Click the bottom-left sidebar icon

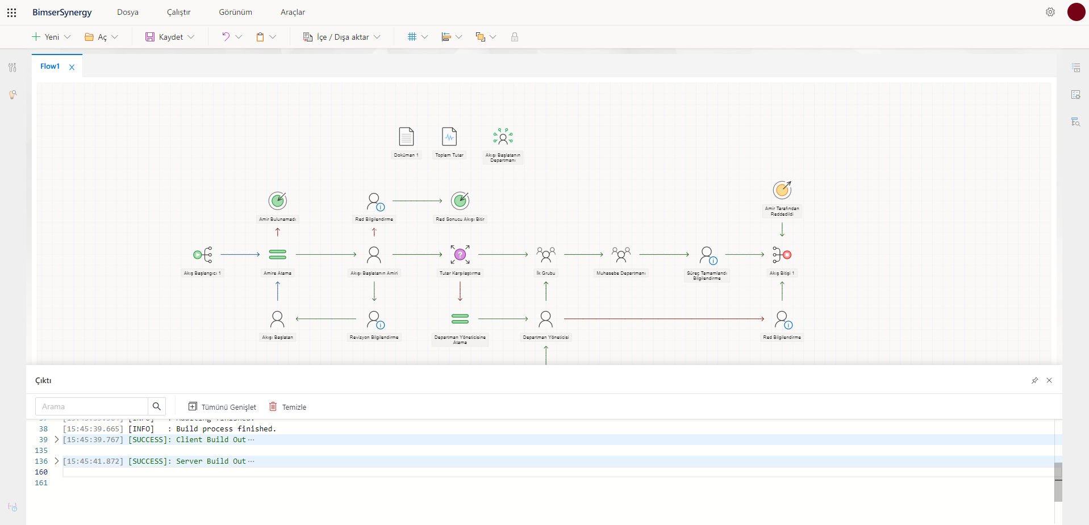pyautogui.click(x=12, y=507)
